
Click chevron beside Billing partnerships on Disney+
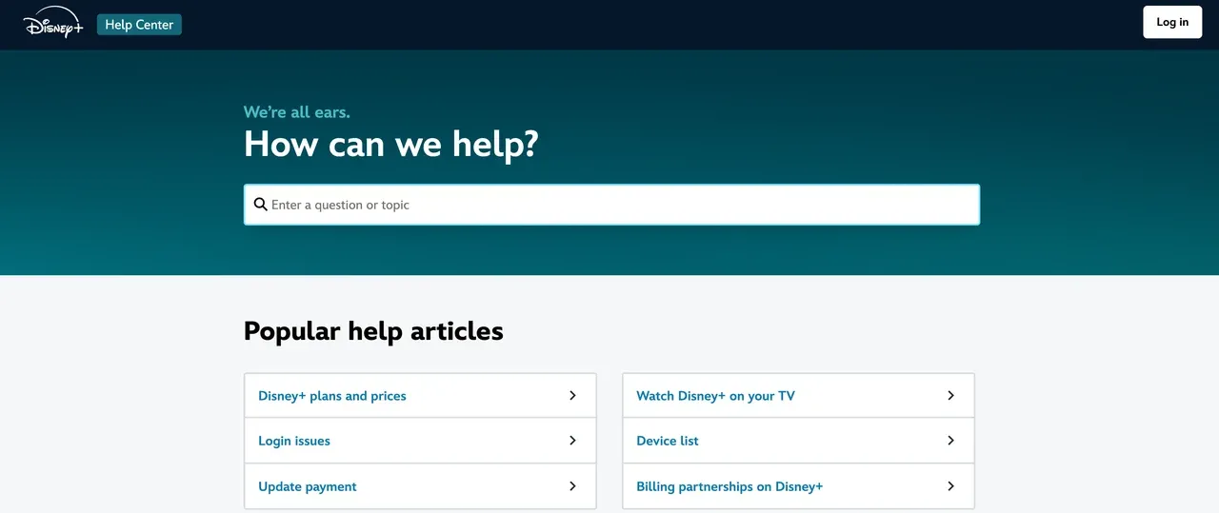[950, 485]
